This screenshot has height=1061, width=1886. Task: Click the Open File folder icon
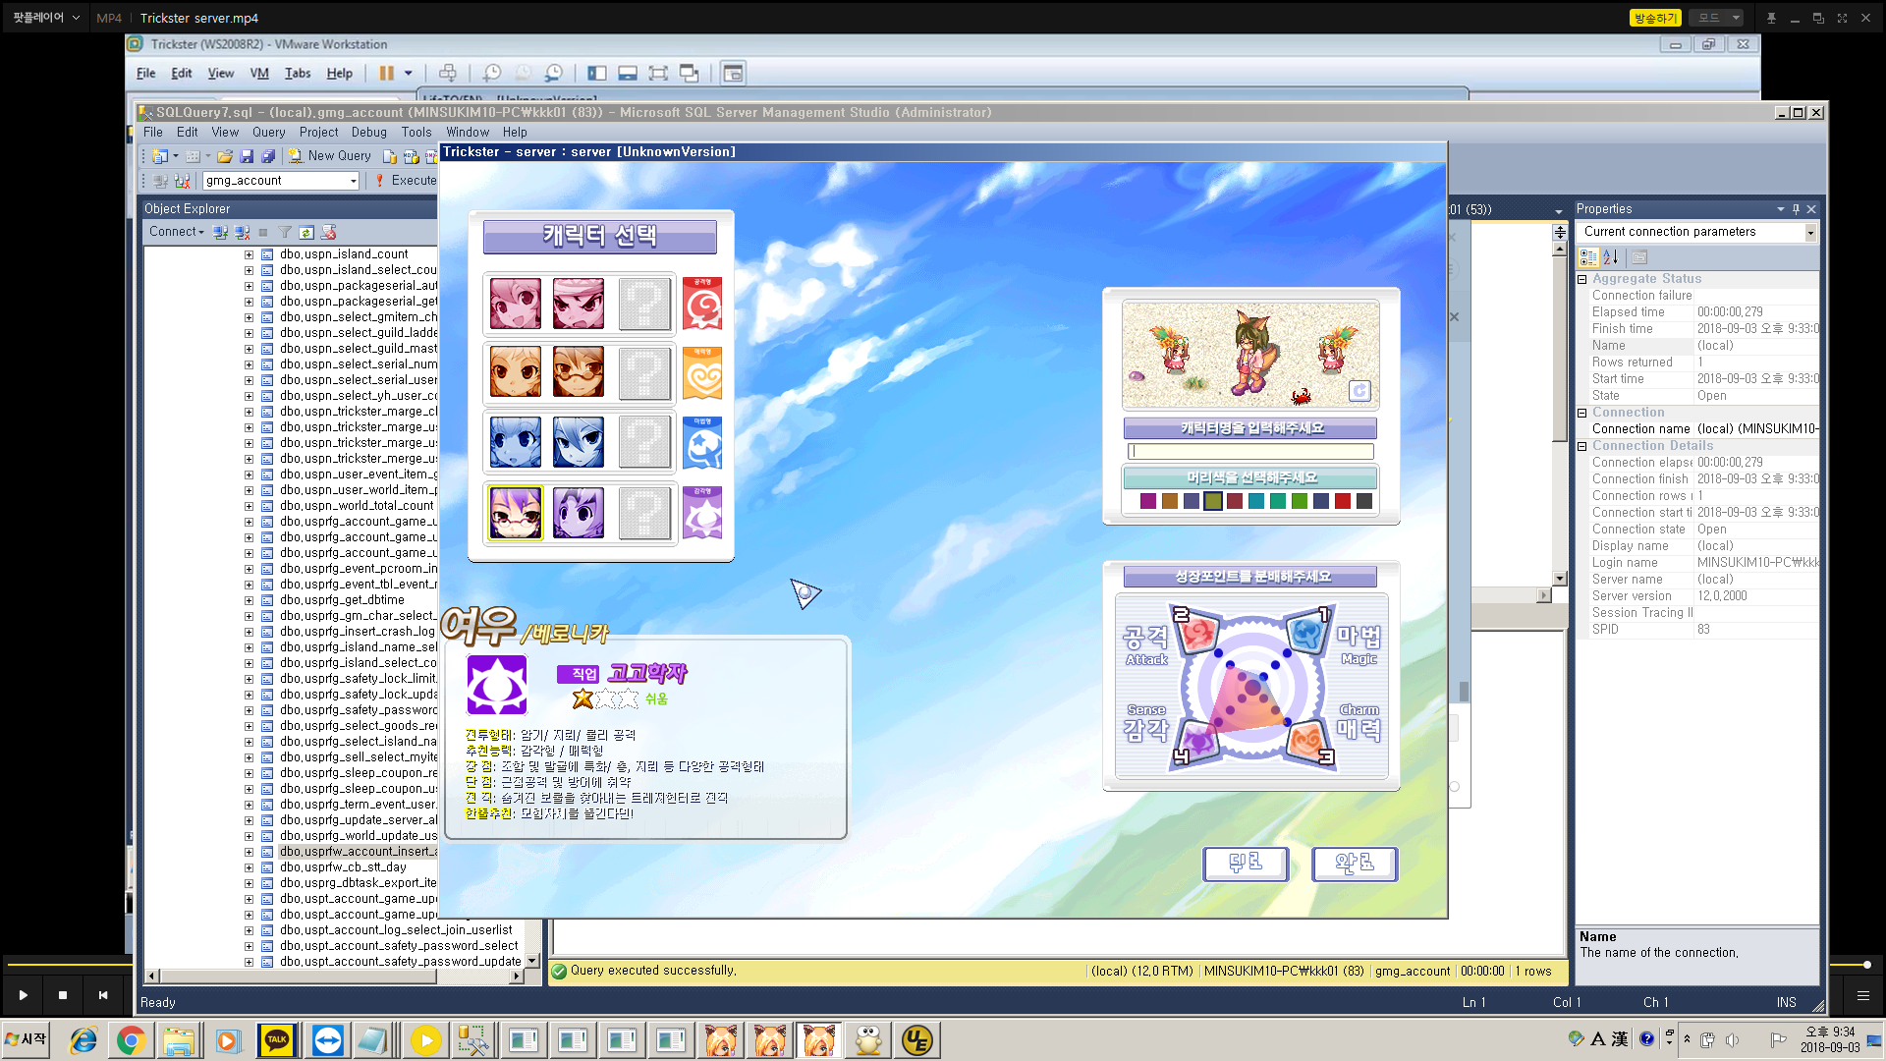(225, 156)
